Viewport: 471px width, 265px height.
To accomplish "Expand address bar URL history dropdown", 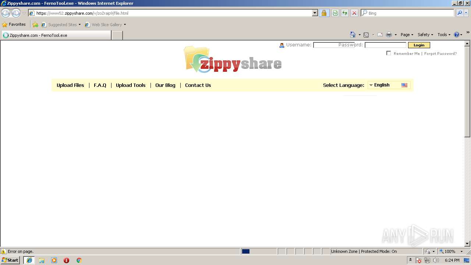I will (315, 13).
